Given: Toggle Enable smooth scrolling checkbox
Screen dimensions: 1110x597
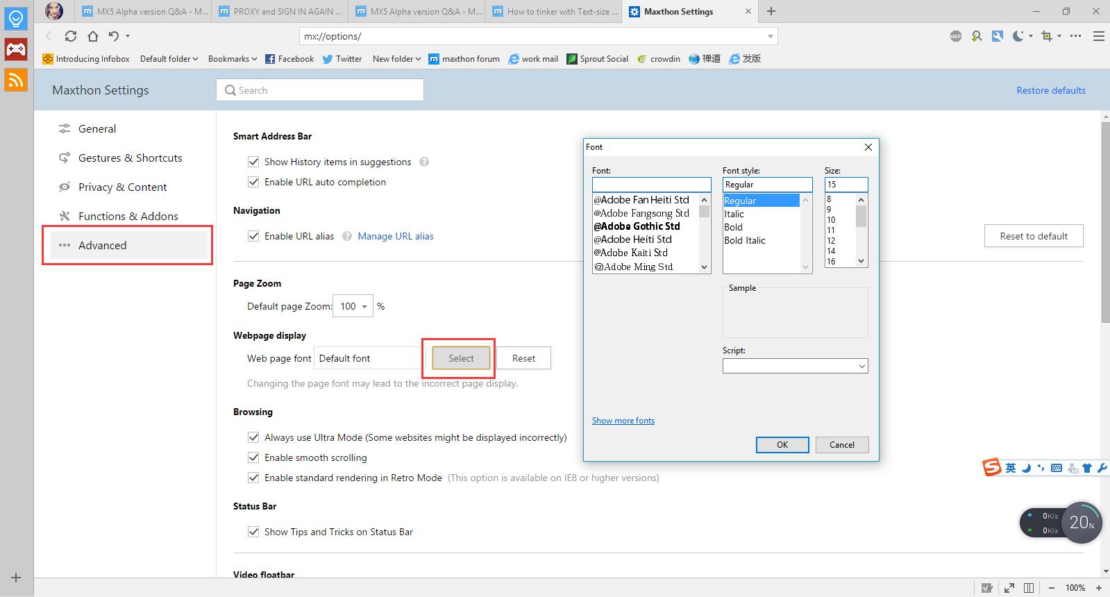Looking at the screenshot, I should (253, 457).
